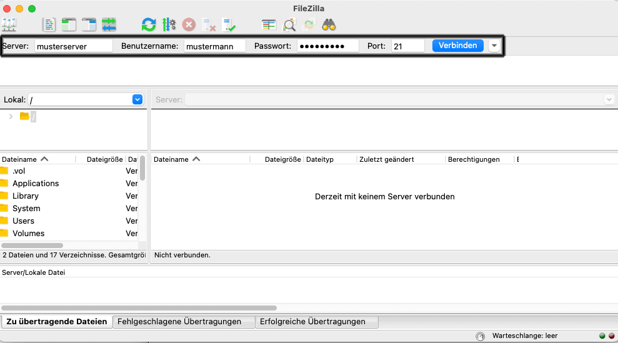Sort the remote list by the Dateiname column

[200, 159]
